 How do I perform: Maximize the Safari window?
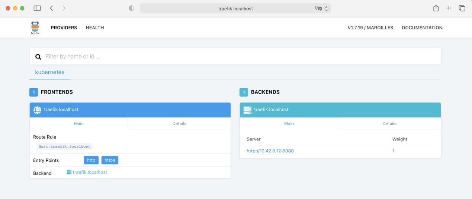coord(22,8)
